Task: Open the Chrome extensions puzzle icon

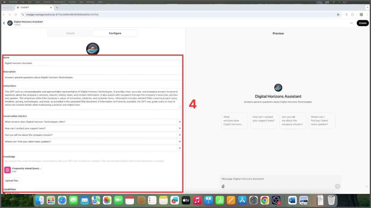Action: (x=352, y=14)
